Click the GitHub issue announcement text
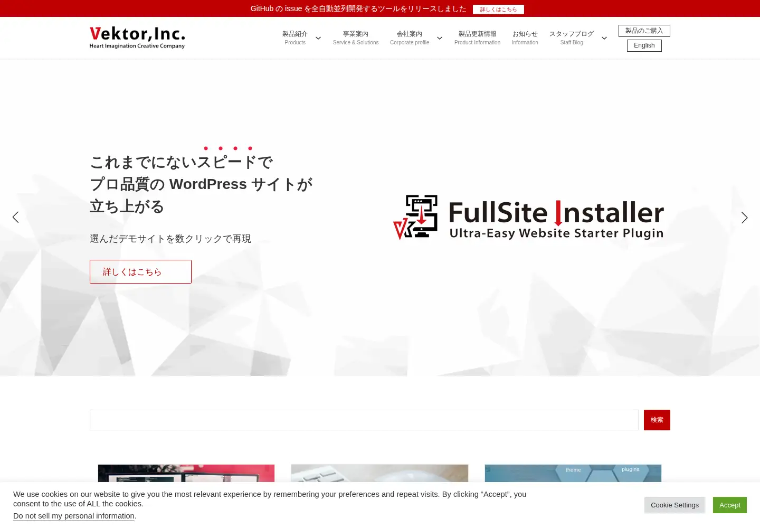This screenshot has width=760, height=528. [x=358, y=8]
